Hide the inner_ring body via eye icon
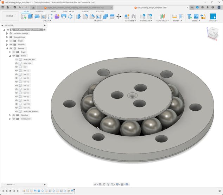Viewport: 223px width, 195px height. [x=16, y=63]
